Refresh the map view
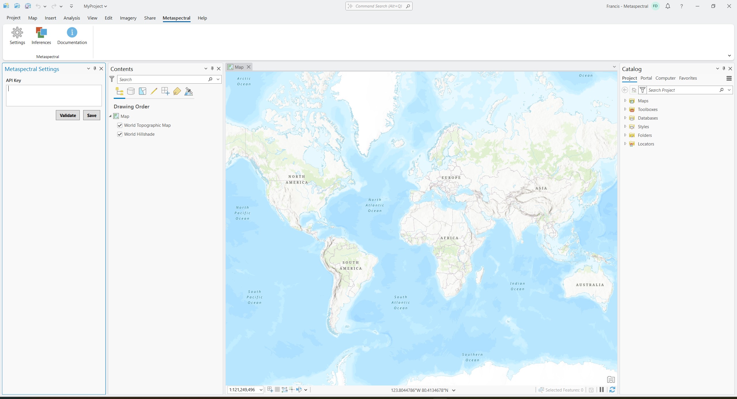737x399 pixels. tap(612, 390)
